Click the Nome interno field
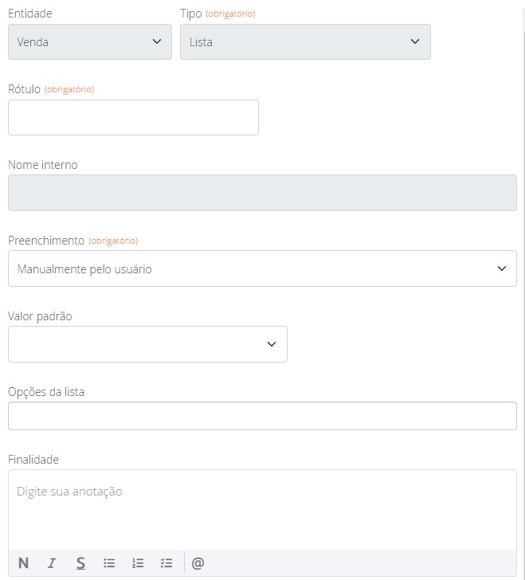The height and width of the screenshot is (580, 525). click(262, 194)
